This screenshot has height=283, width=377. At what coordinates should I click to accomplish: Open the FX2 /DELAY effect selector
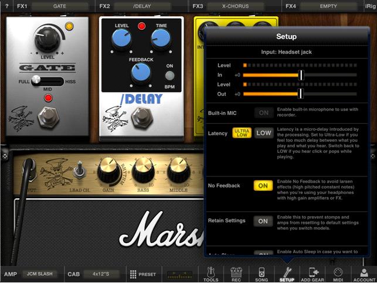click(x=142, y=6)
